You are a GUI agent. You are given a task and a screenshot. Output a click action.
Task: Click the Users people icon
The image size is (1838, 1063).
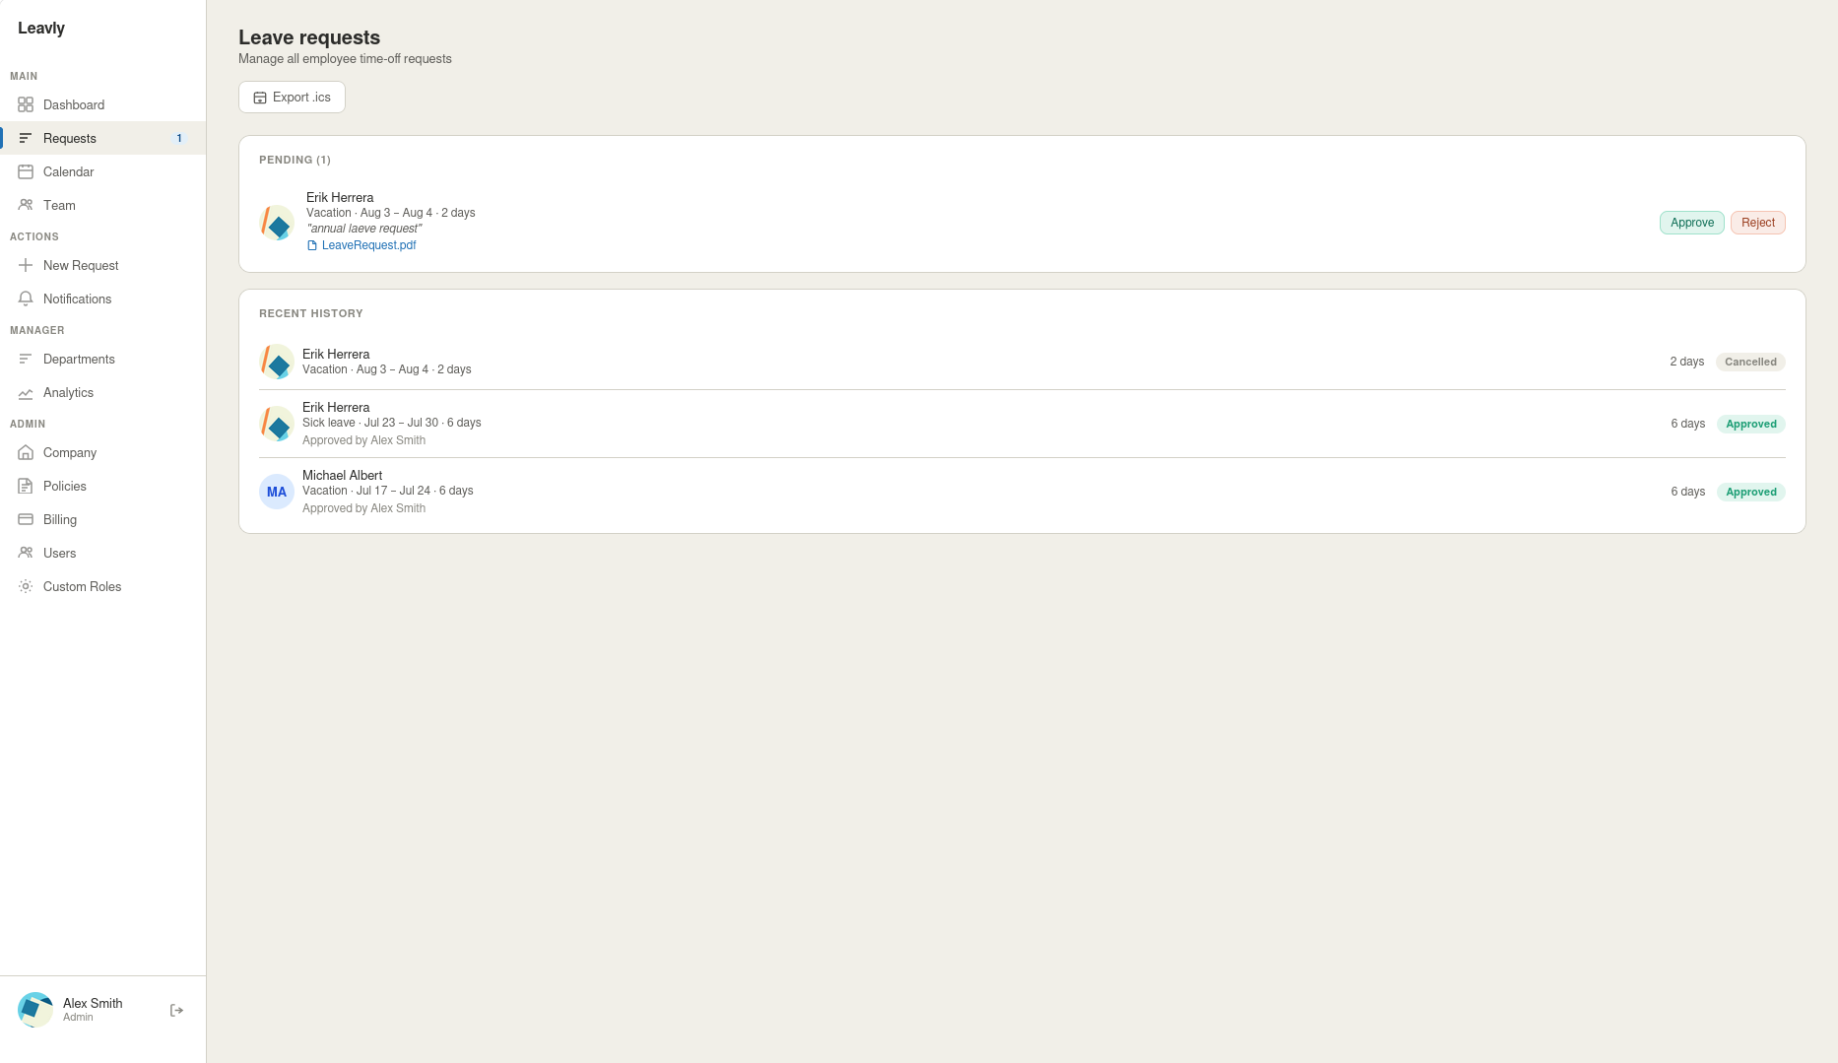[x=26, y=553]
